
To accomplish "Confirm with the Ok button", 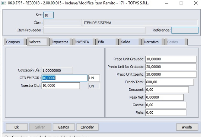I will 17,127.
